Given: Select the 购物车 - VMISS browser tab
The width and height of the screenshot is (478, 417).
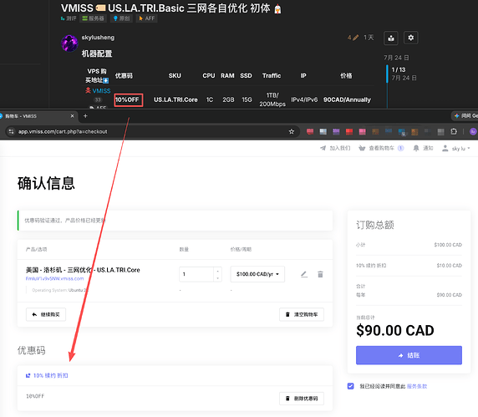Looking at the screenshot, I should coord(37,116).
